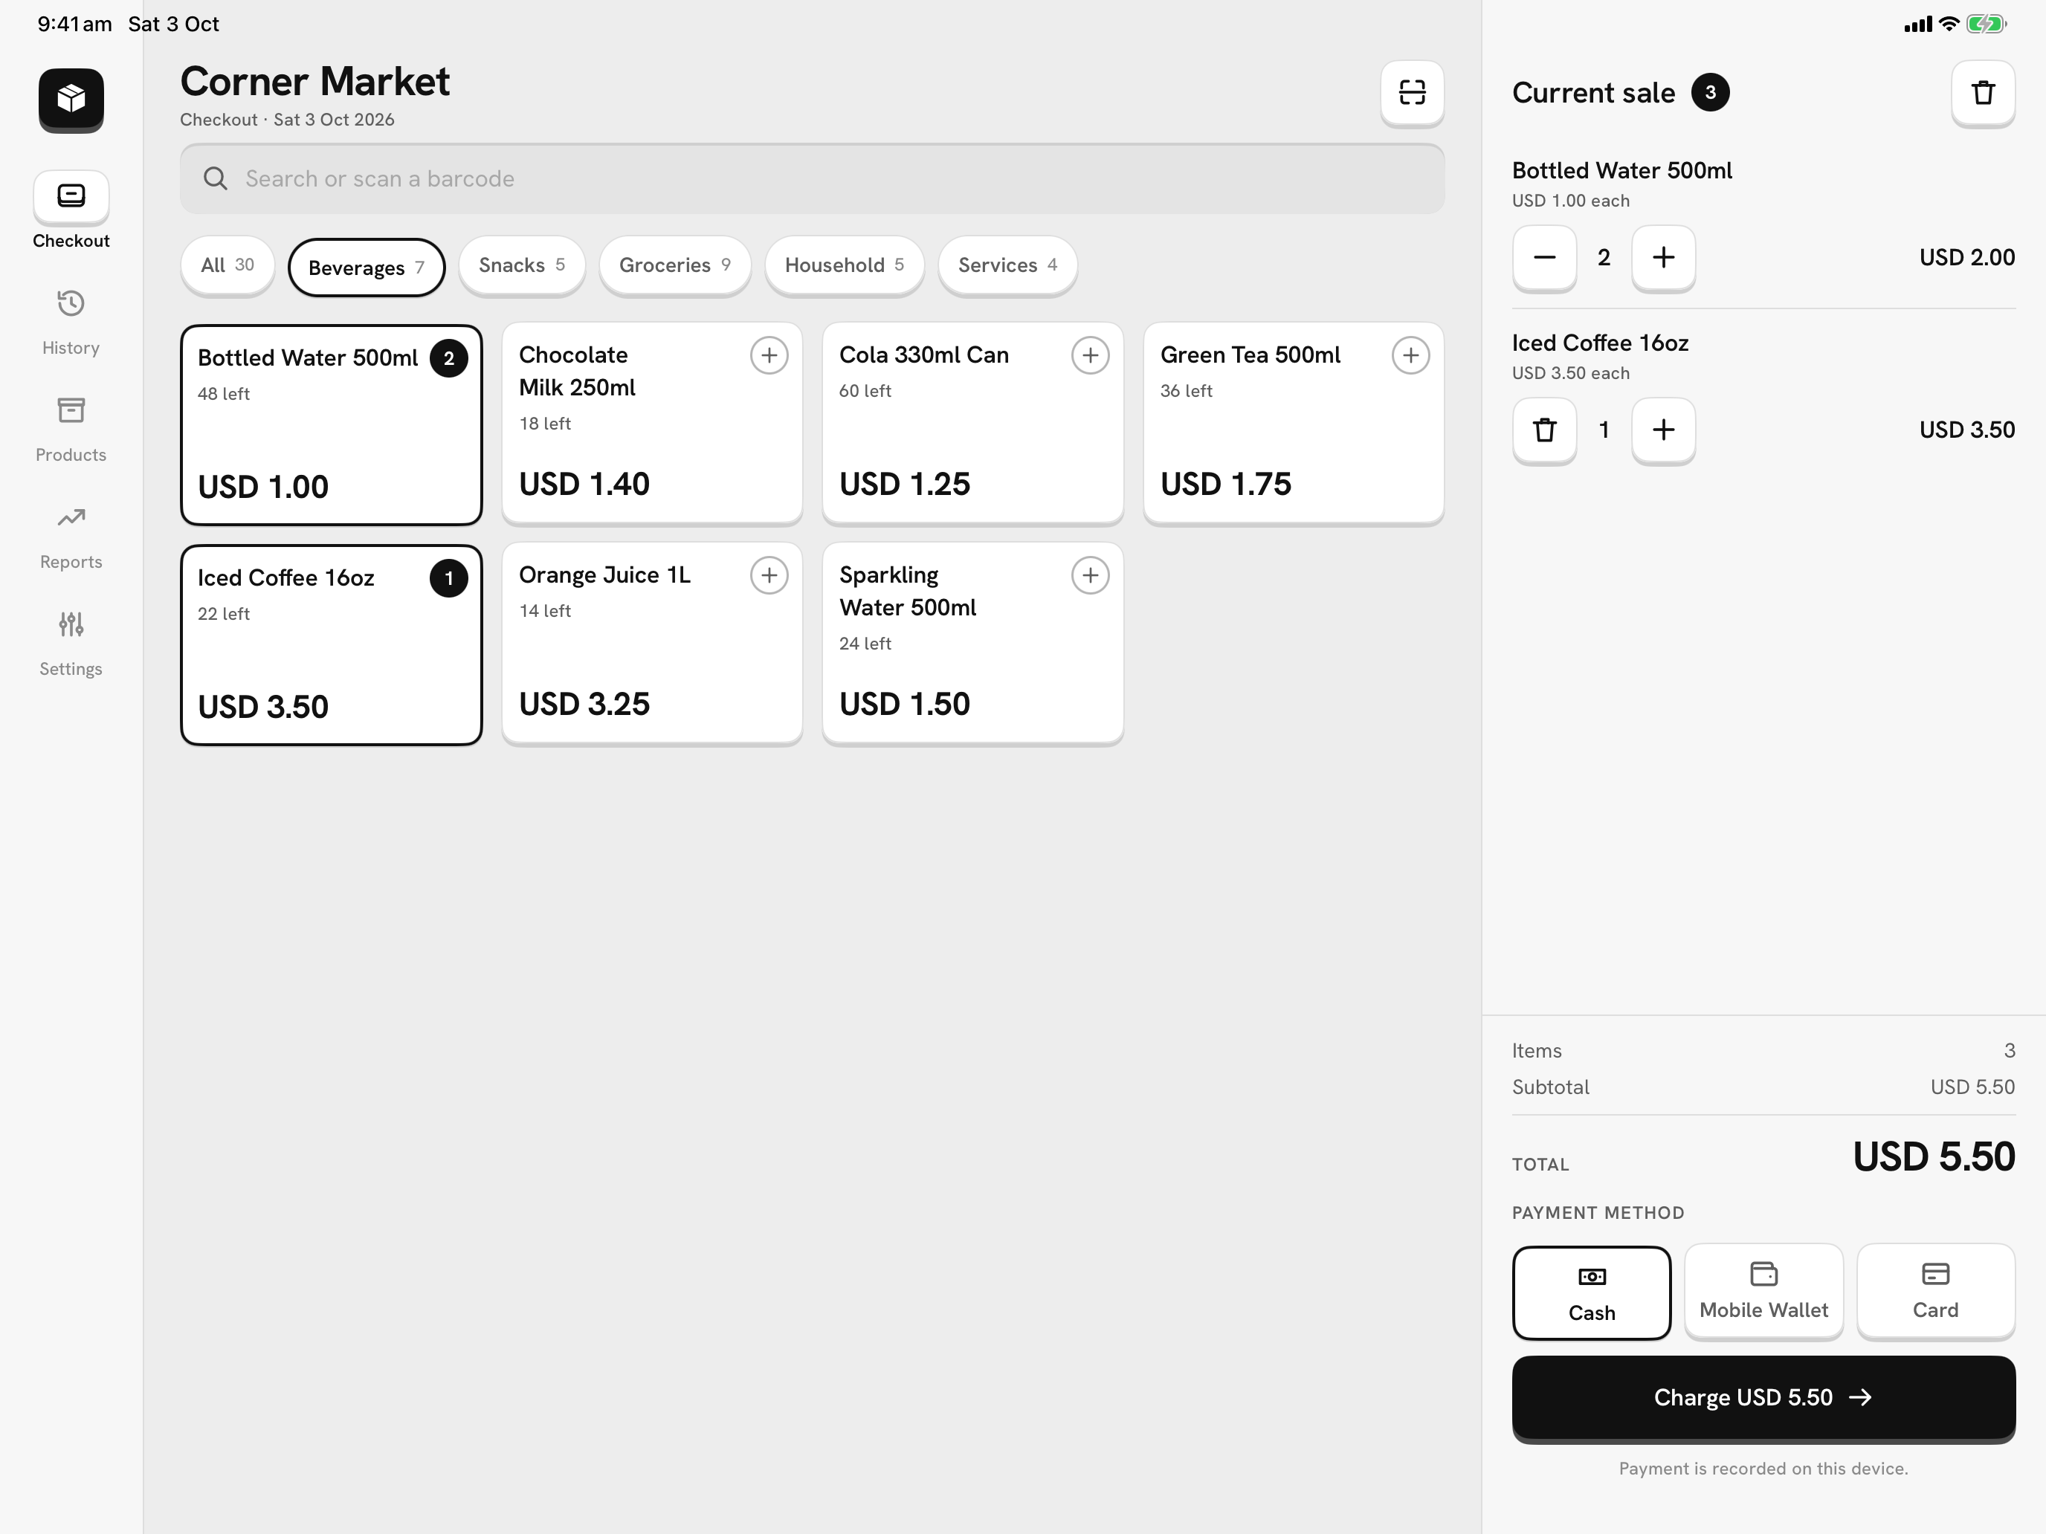This screenshot has height=1534, width=2046.
Task: Open the Checkout sidebar section
Action: (71, 211)
